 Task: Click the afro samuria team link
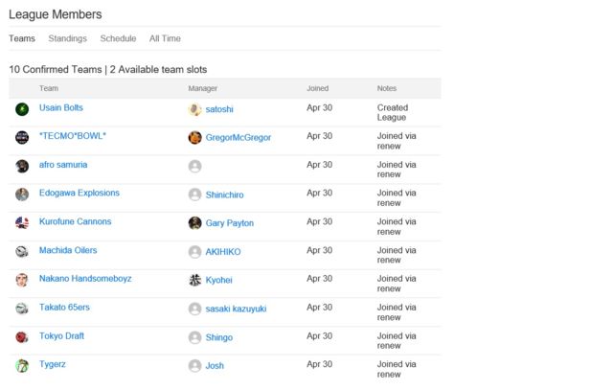point(63,164)
